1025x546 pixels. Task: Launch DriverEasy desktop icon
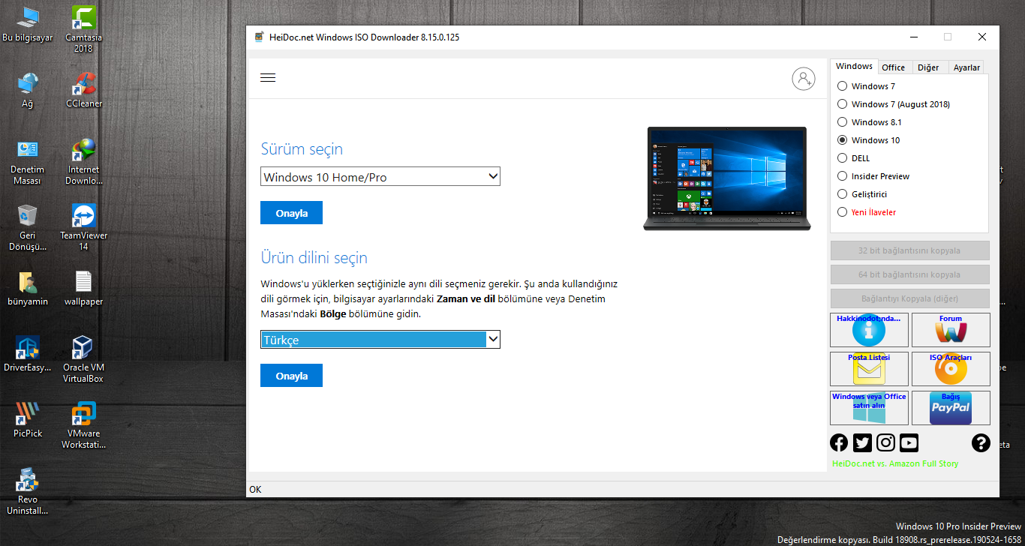(28, 354)
